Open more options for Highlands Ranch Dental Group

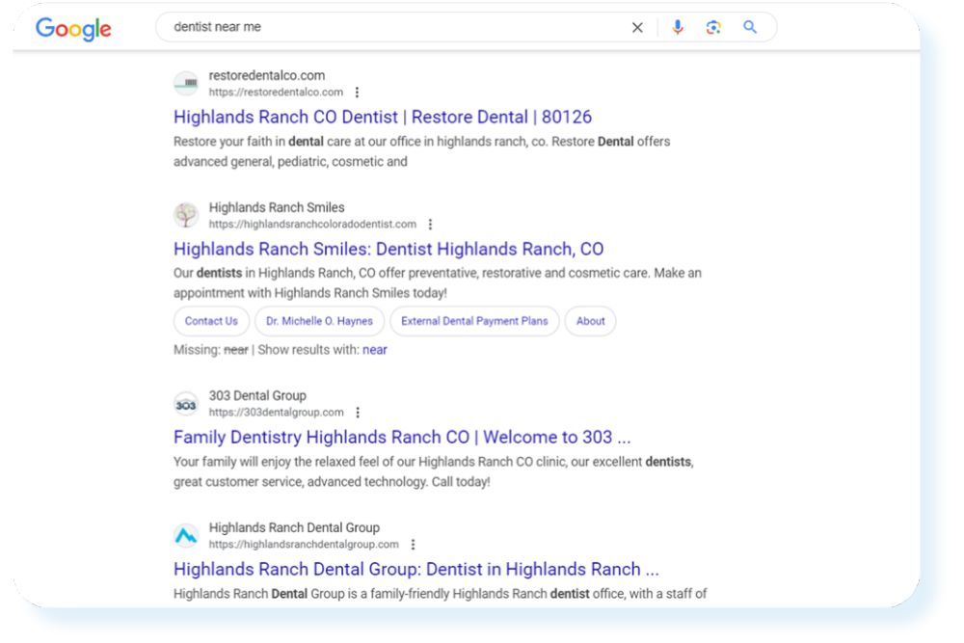coord(414,545)
